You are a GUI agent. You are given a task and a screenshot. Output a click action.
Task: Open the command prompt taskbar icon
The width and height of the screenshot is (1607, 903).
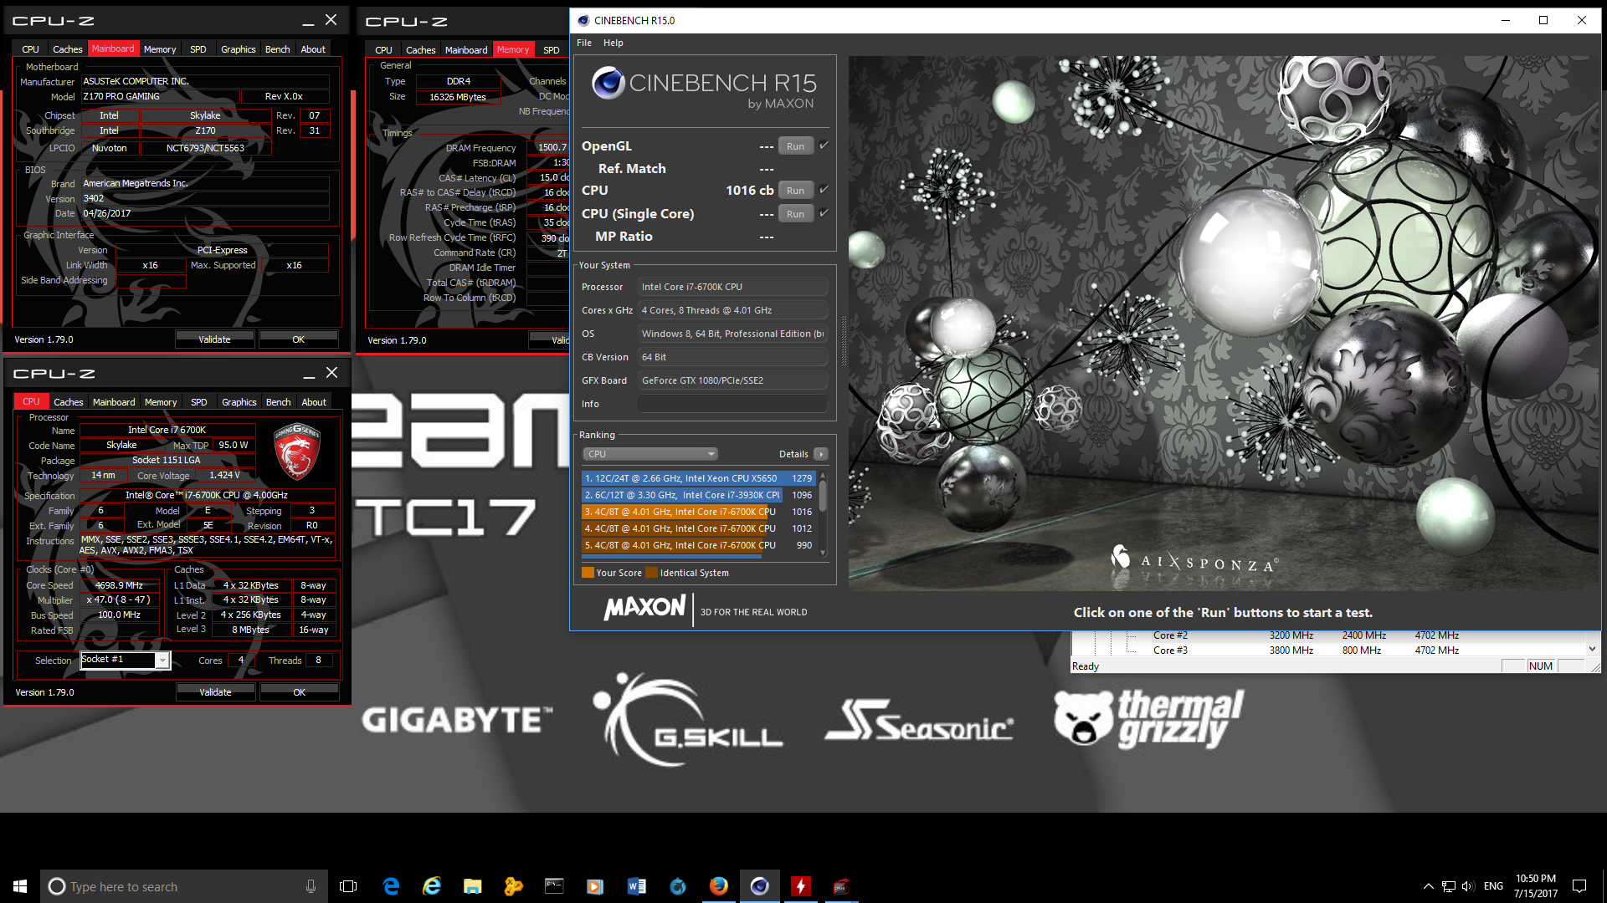tap(554, 886)
